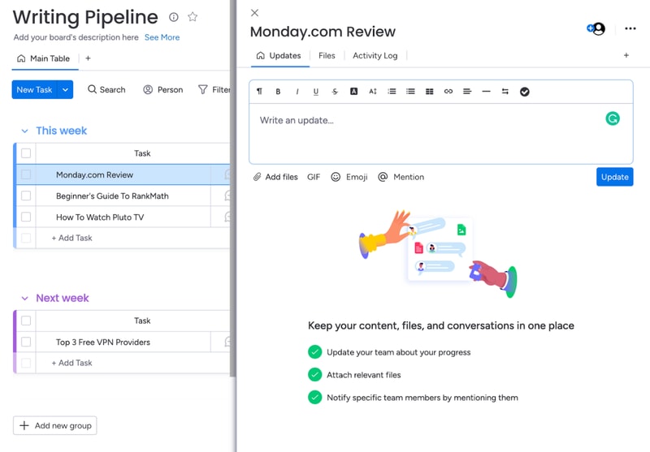Click the text direction icon
The width and height of the screenshot is (650, 452).
(505, 92)
